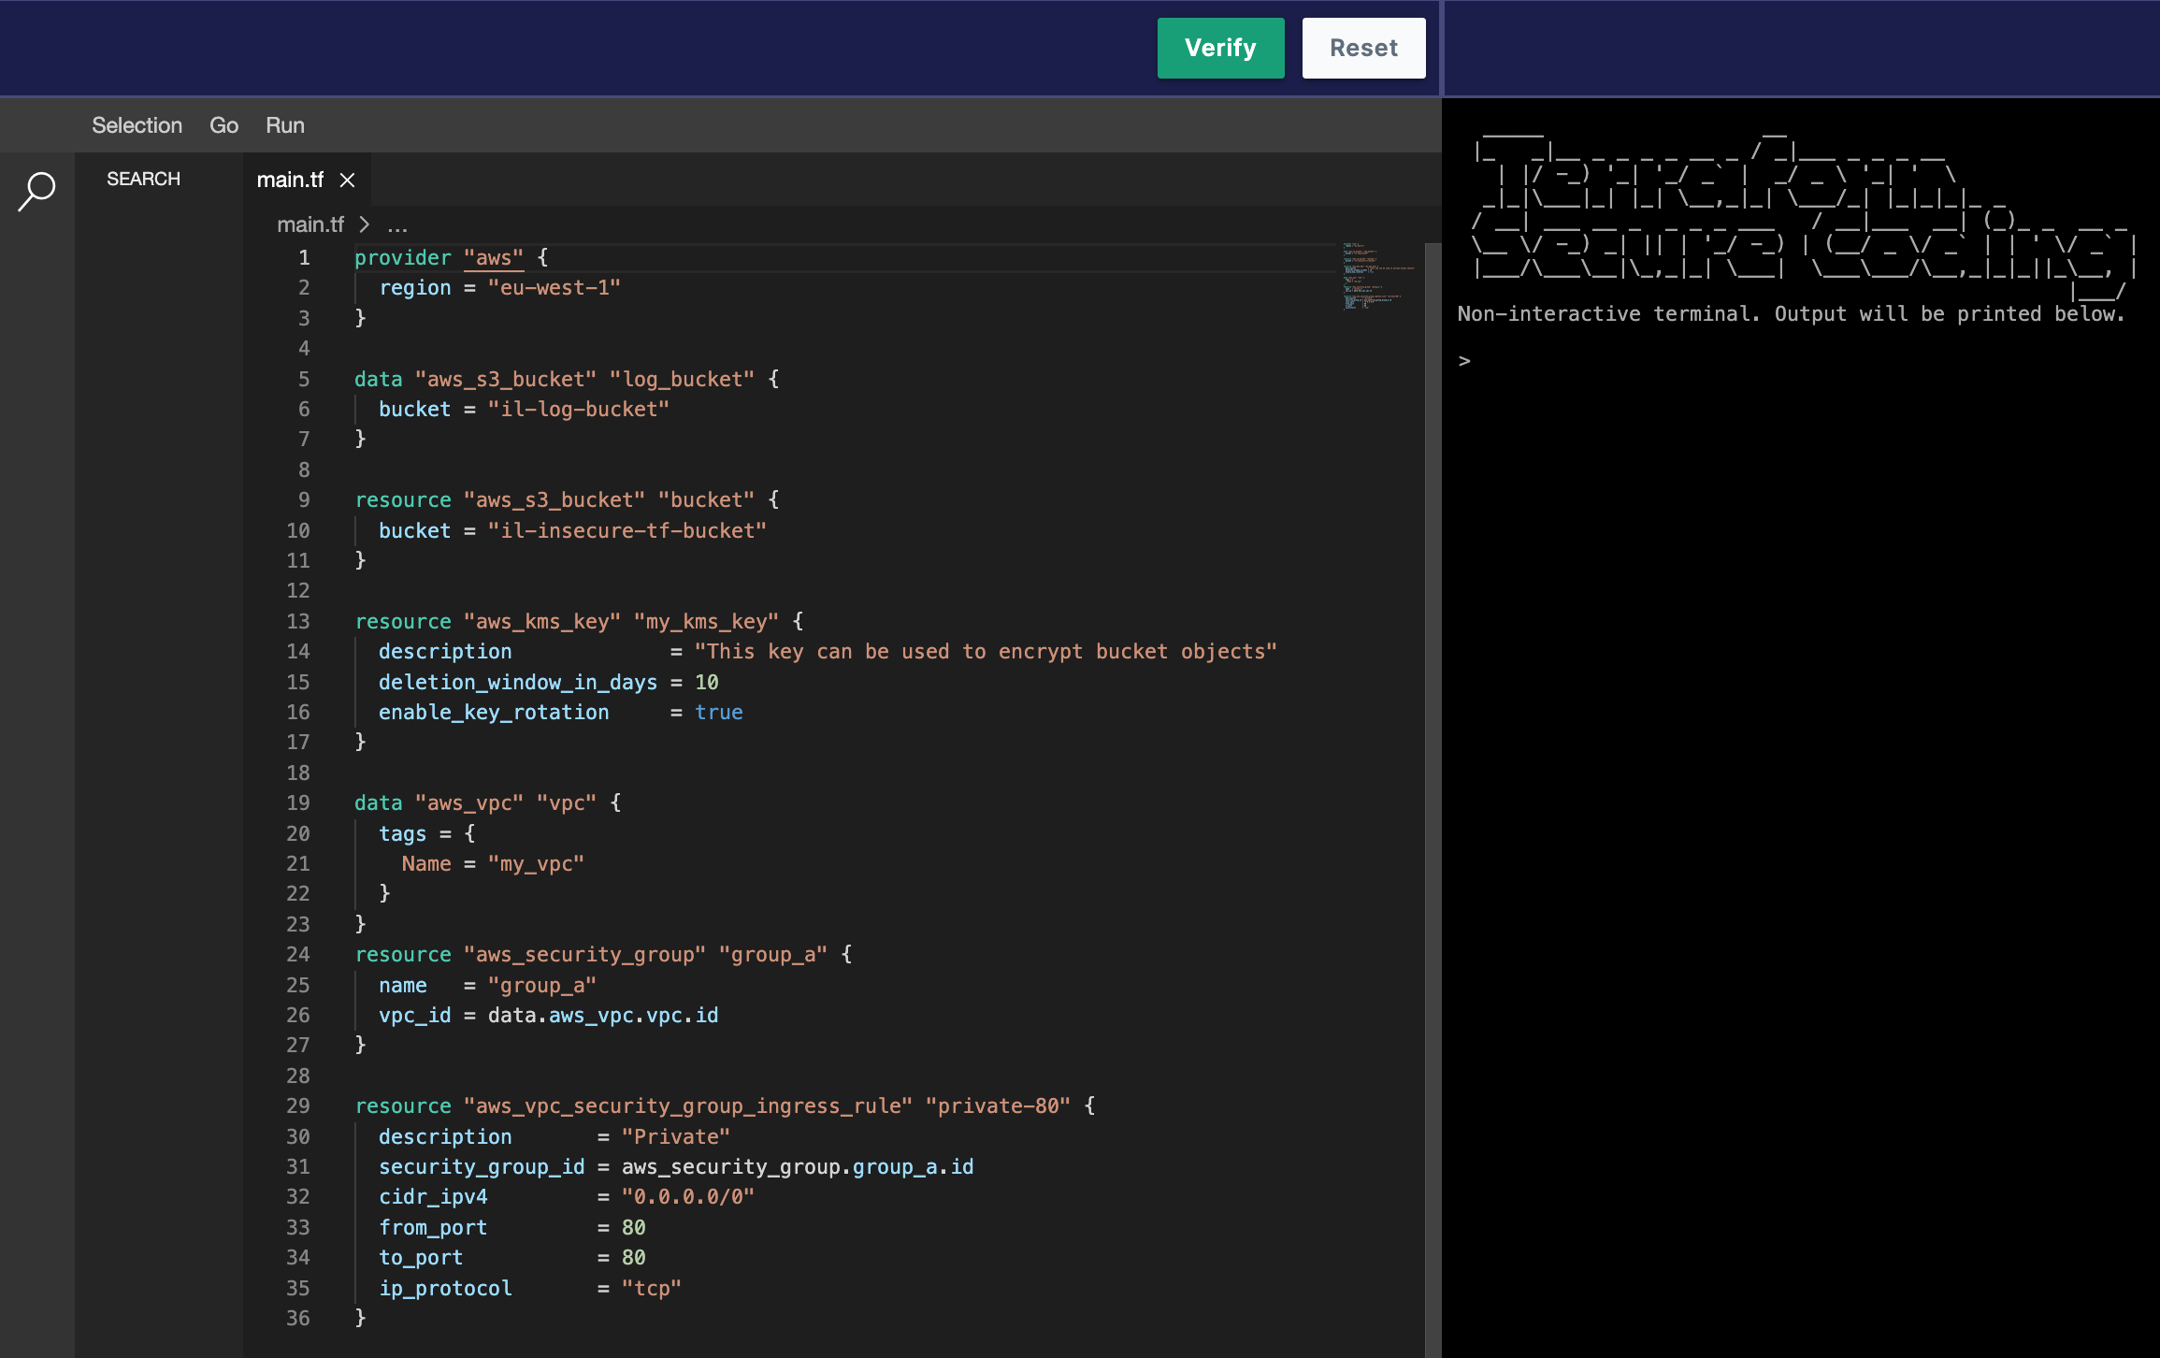Click line number 29 in the gutter
Image resolution: width=2160 pixels, height=1358 pixels.
[x=297, y=1105]
